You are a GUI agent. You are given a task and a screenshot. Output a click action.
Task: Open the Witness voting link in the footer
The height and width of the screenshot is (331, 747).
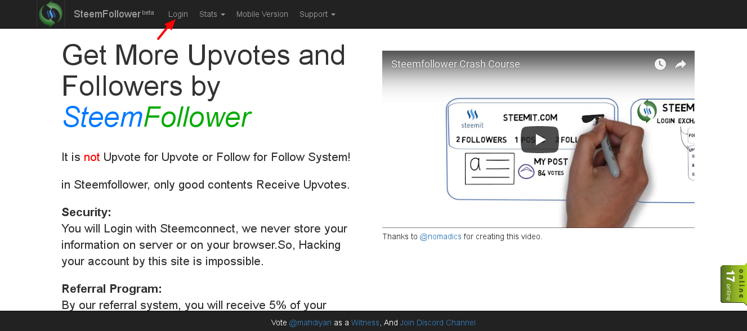[x=365, y=322]
